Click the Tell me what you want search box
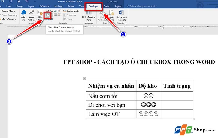The height and width of the screenshot is (138, 218). pos(142,6)
